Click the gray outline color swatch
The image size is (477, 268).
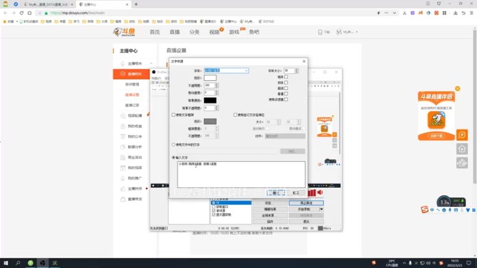(x=210, y=121)
